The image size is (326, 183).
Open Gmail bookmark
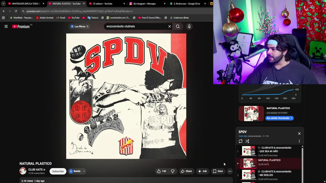[x=61, y=18]
